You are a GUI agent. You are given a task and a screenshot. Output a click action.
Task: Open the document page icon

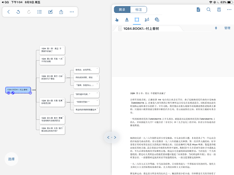coord(198,10)
